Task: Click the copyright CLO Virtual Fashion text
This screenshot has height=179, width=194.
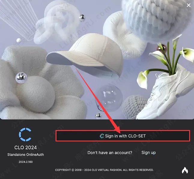Action: click(x=104, y=170)
